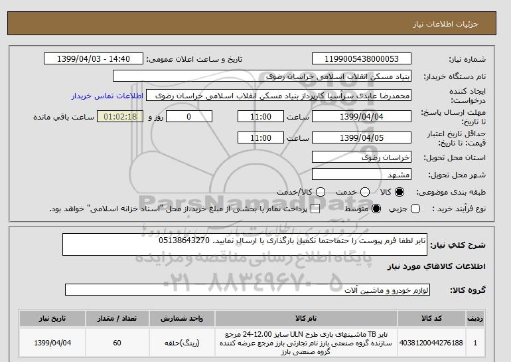This screenshot has height=362, width=511.
Task: Choose the جزیی purchase process option
Action: [415, 209]
